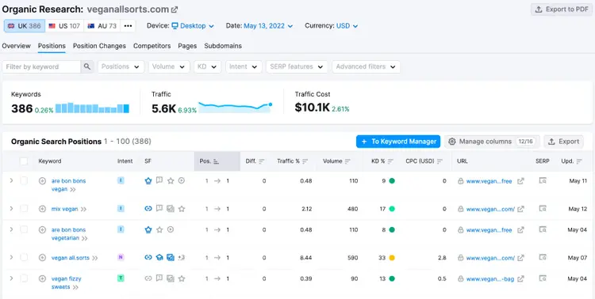The height and width of the screenshot is (299, 595).
Task: Open the SERP features filter dropdown
Action: click(297, 66)
